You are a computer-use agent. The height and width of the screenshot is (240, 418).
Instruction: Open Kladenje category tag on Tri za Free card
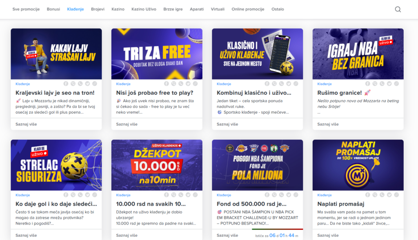pos(123,84)
